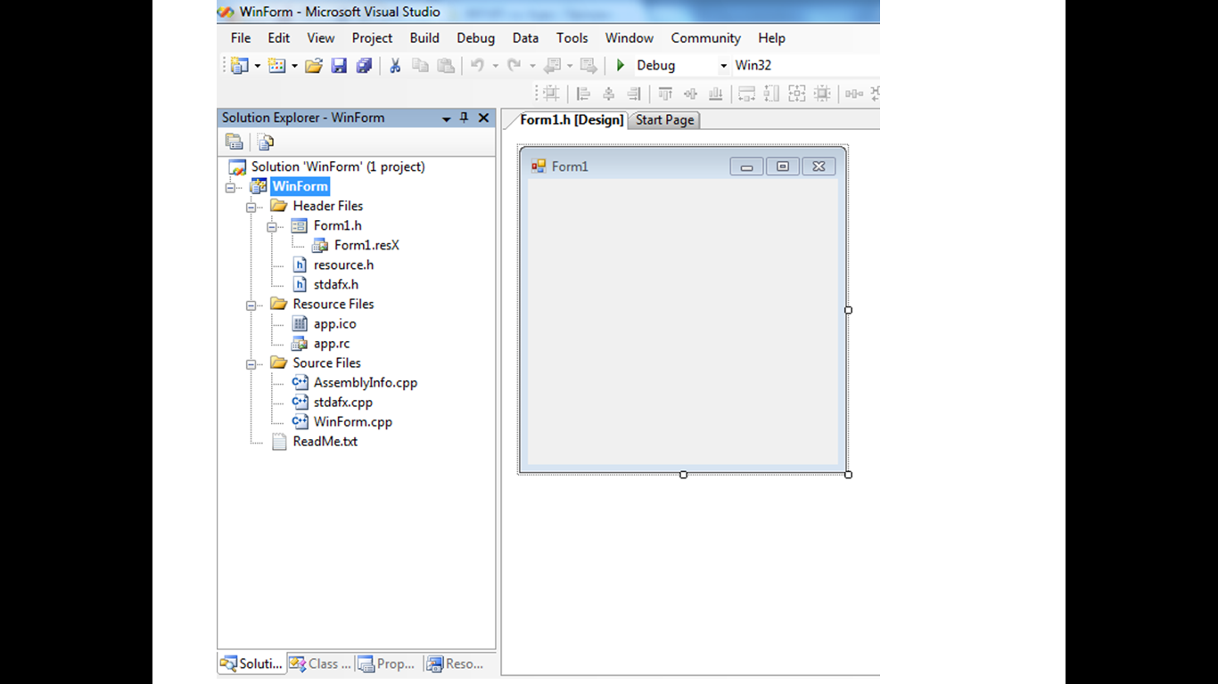The image size is (1218, 684).
Task: Click the Undo arrow icon
Action: point(477,65)
